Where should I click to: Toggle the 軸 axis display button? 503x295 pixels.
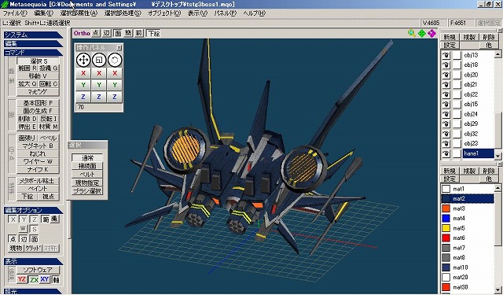tap(56, 279)
